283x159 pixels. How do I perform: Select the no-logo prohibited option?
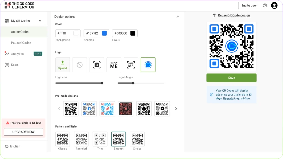pyautogui.click(x=80, y=65)
